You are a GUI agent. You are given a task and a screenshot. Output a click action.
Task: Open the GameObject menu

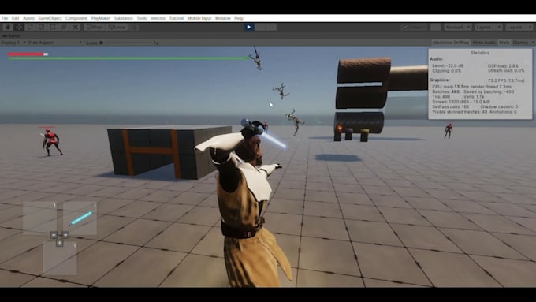[50, 18]
